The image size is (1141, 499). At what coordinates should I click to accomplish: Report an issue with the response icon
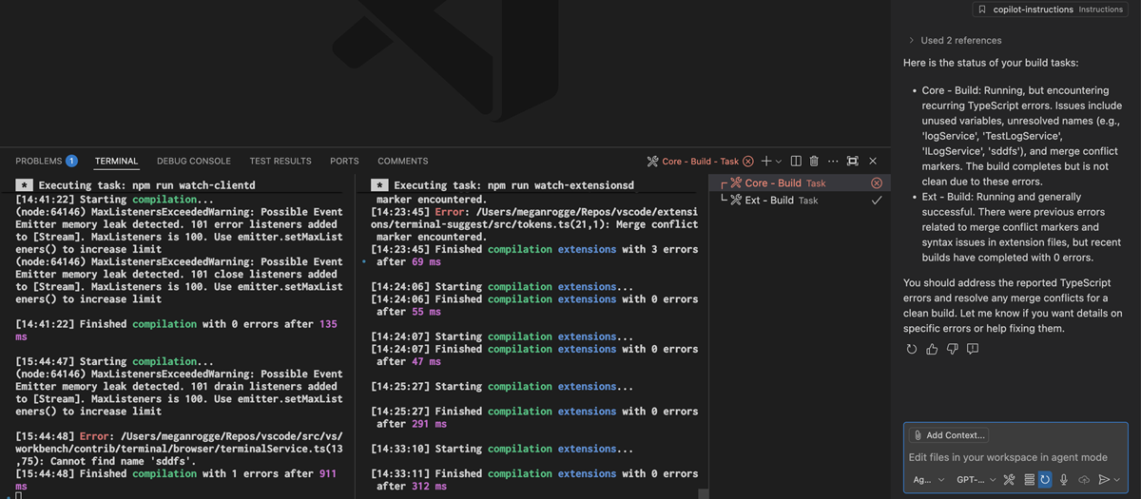(x=972, y=349)
